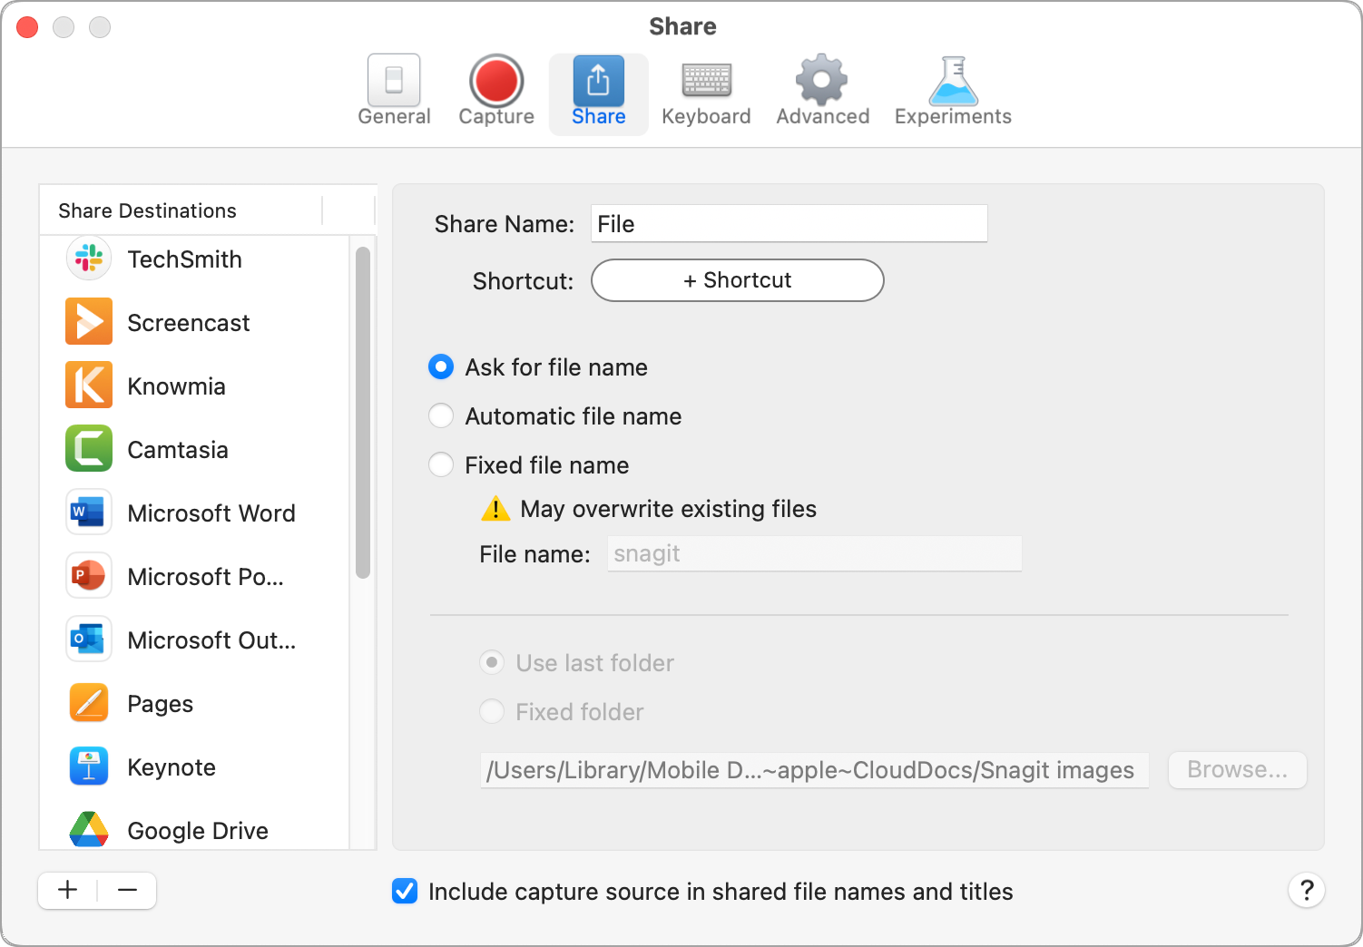
Task: Click the Keynote app icon
Action: (89, 766)
